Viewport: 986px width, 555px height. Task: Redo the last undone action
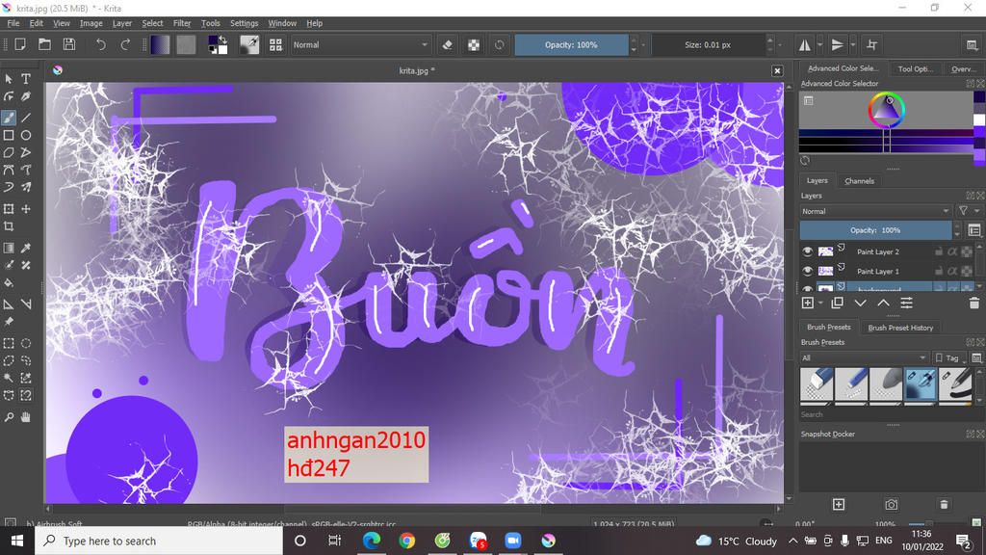point(125,44)
